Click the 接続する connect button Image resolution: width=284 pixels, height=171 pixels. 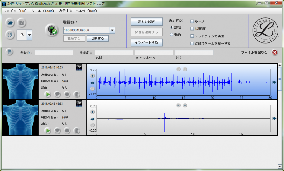[x=74, y=38]
